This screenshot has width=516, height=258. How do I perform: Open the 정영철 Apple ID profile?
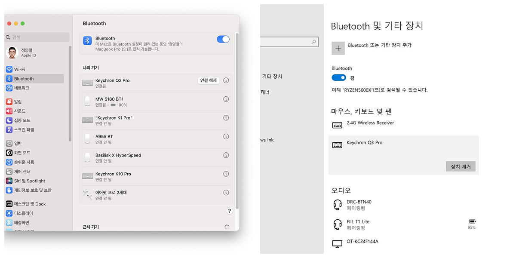tap(34, 52)
